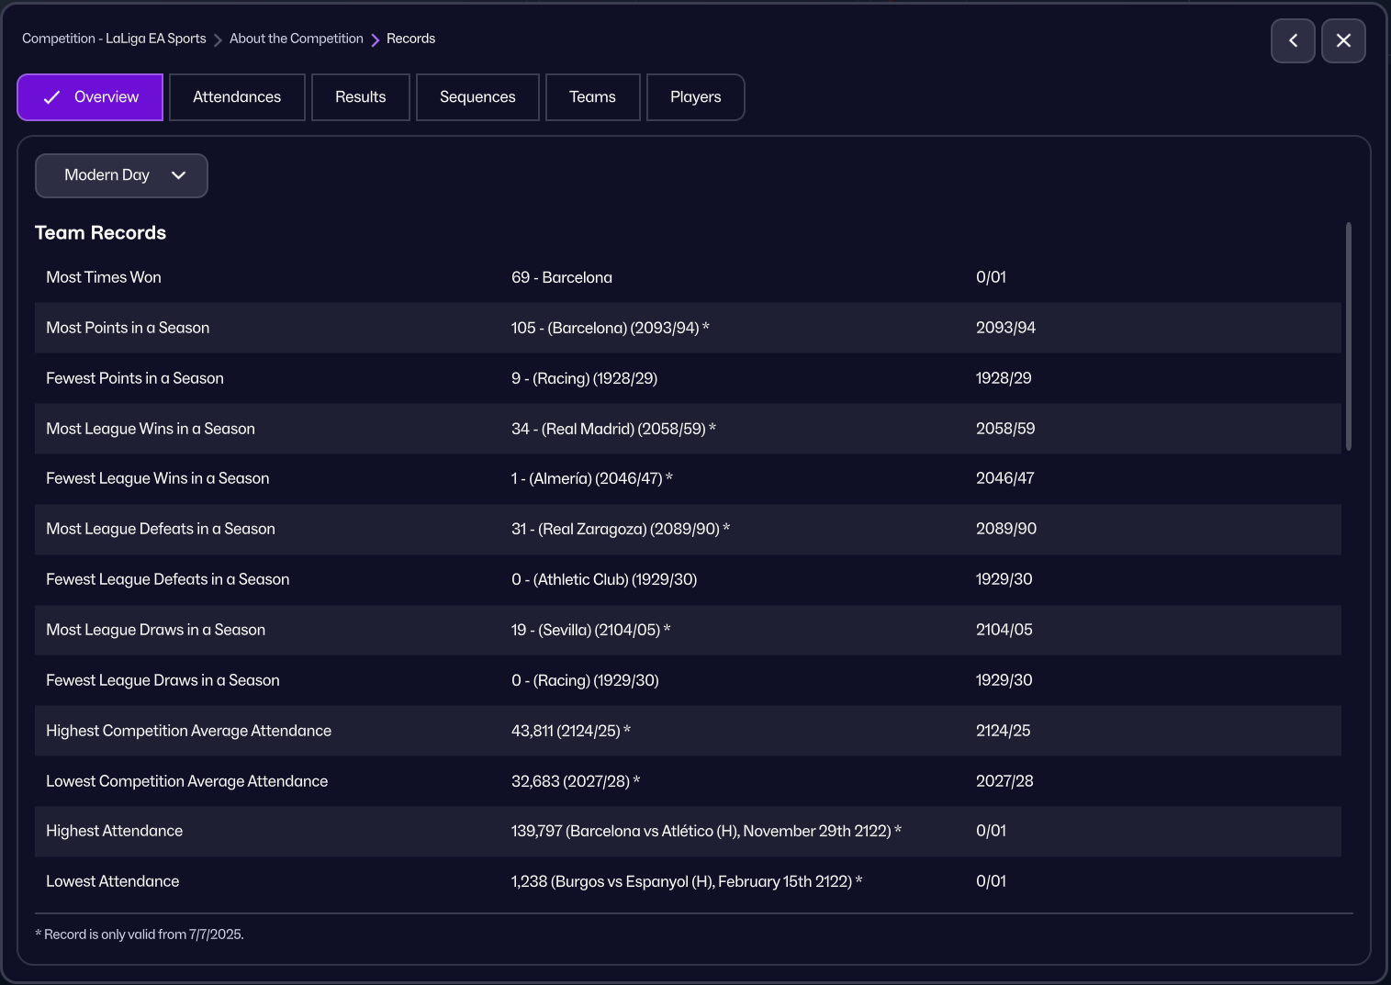The height and width of the screenshot is (985, 1391).
Task: Click 19 - (Sevilla) (2104/05) record
Action: click(591, 630)
